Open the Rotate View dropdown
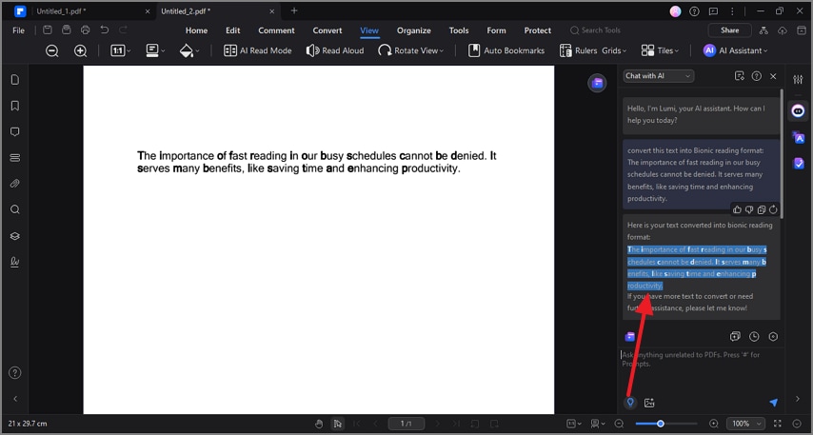Screen dimensions: 813x435 410,50
